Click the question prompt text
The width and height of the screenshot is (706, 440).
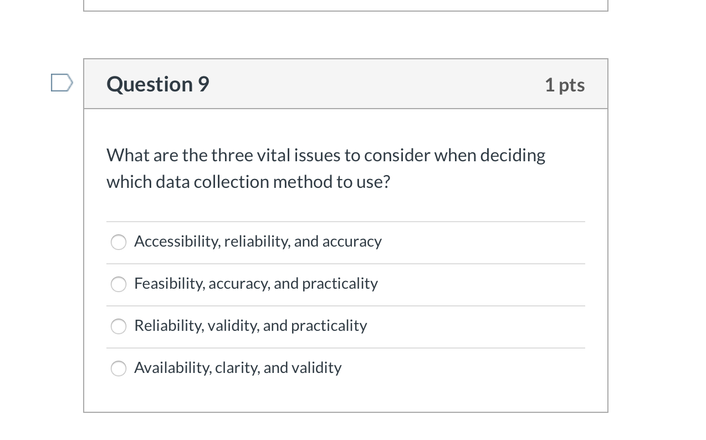[326, 168]
